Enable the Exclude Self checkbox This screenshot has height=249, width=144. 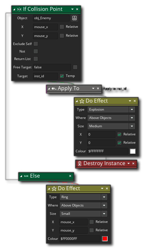point(36,44)
